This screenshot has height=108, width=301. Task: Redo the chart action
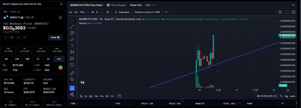click(x=173, y=12)
